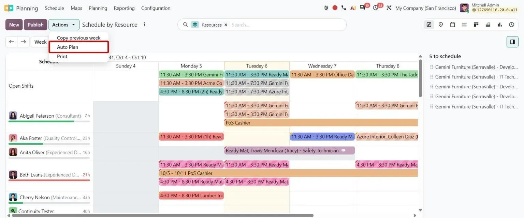Click the '5 to schedule' heading
Screen dimensions: 524x218
[445, 56]
